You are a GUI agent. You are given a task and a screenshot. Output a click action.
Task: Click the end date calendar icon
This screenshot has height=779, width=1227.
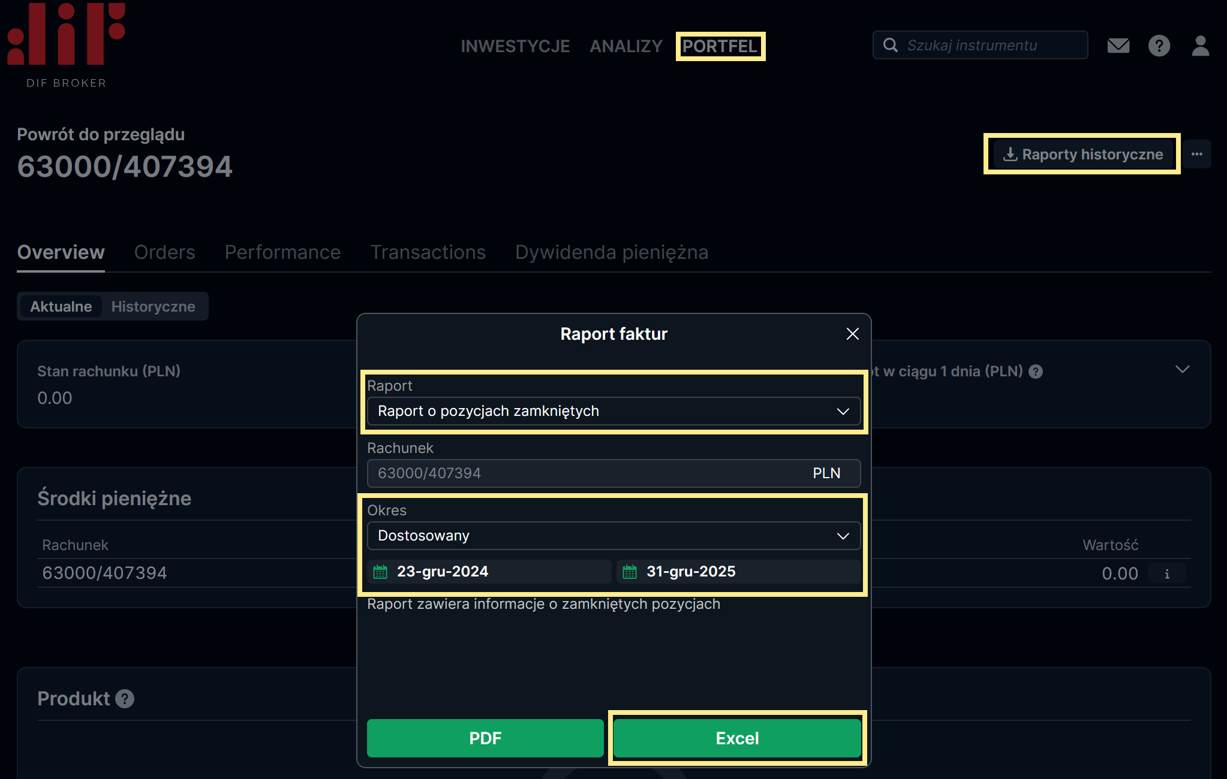[630, 572]
